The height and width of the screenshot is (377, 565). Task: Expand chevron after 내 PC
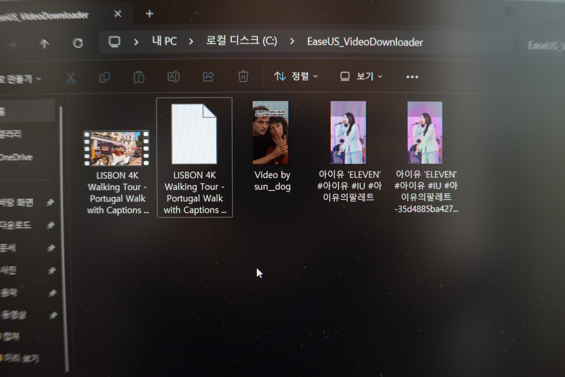(191, 41)
